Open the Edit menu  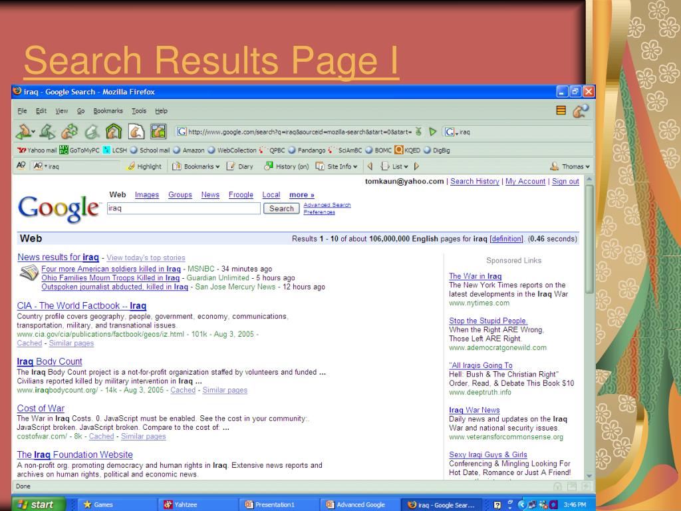(41, 111)
